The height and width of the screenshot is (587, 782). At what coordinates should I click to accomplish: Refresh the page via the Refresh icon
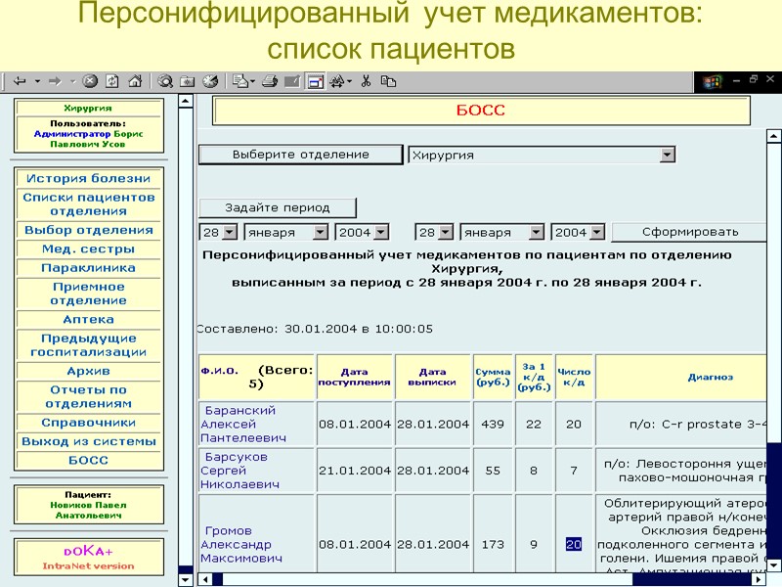pyautogui.click(x=112, y=81)
